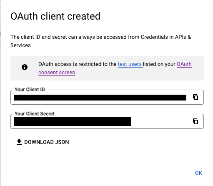Click the Your Client ID field label
This screenshot has height=186, width=213.
tap(30, 89)
